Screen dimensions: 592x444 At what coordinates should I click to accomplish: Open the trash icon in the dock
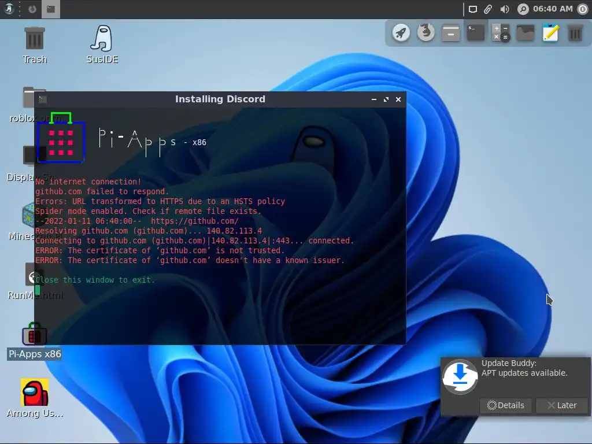575,33
